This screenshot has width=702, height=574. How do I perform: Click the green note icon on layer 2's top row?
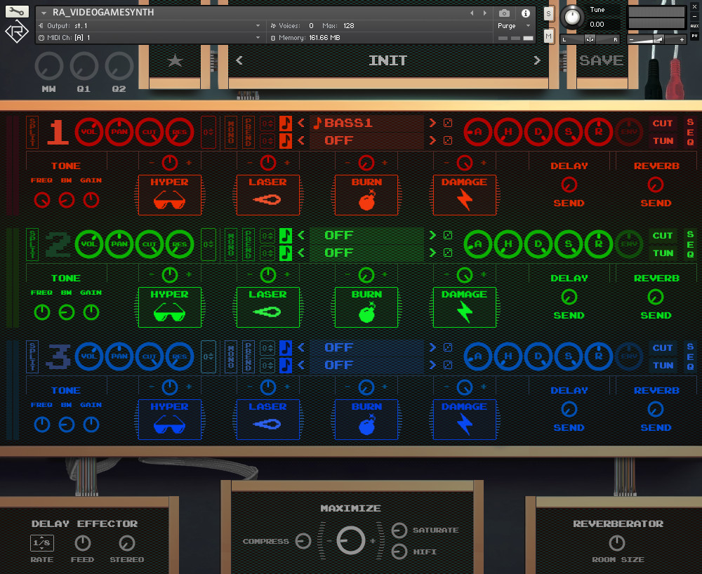coord(285,235)
